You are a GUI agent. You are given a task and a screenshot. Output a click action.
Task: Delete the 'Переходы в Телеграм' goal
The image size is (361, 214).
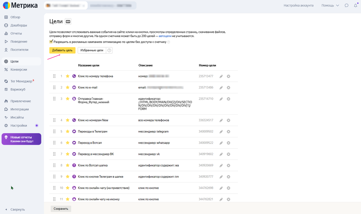(x=228, y=132)
